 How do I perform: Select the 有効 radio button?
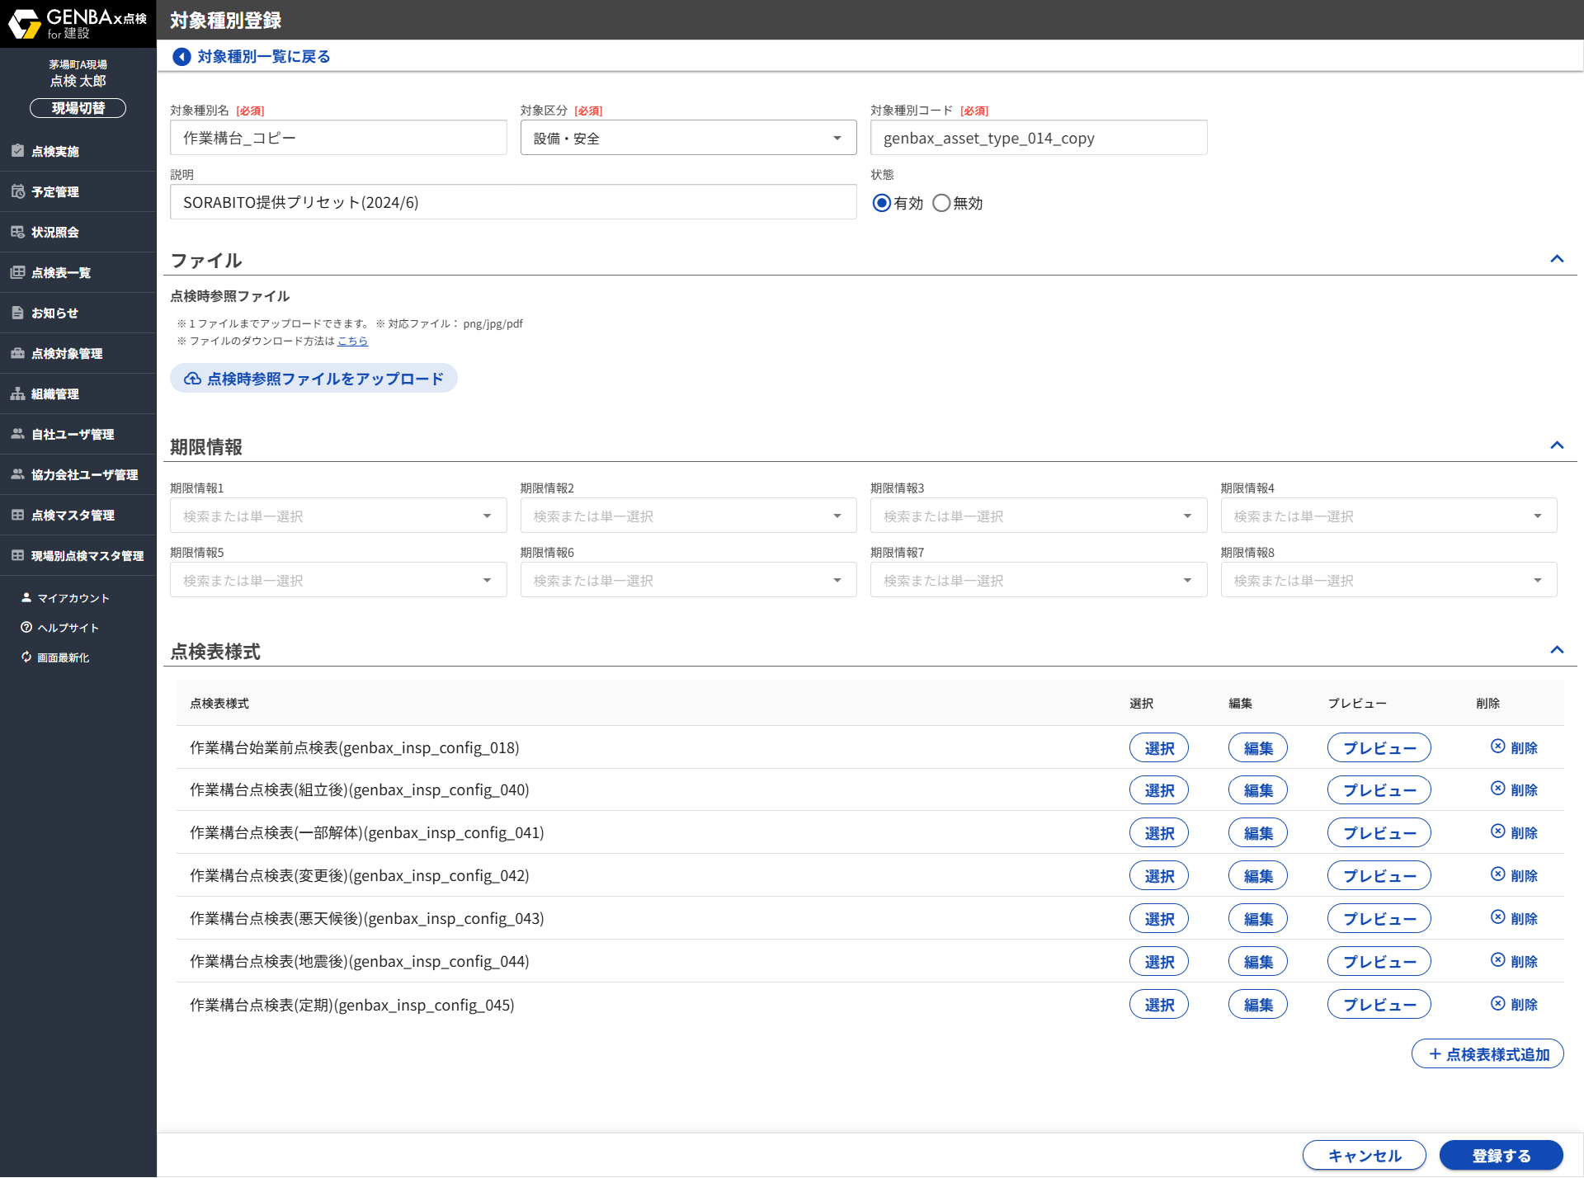[881, 203]
